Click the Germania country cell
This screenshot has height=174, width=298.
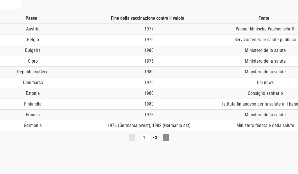(33, 126)
